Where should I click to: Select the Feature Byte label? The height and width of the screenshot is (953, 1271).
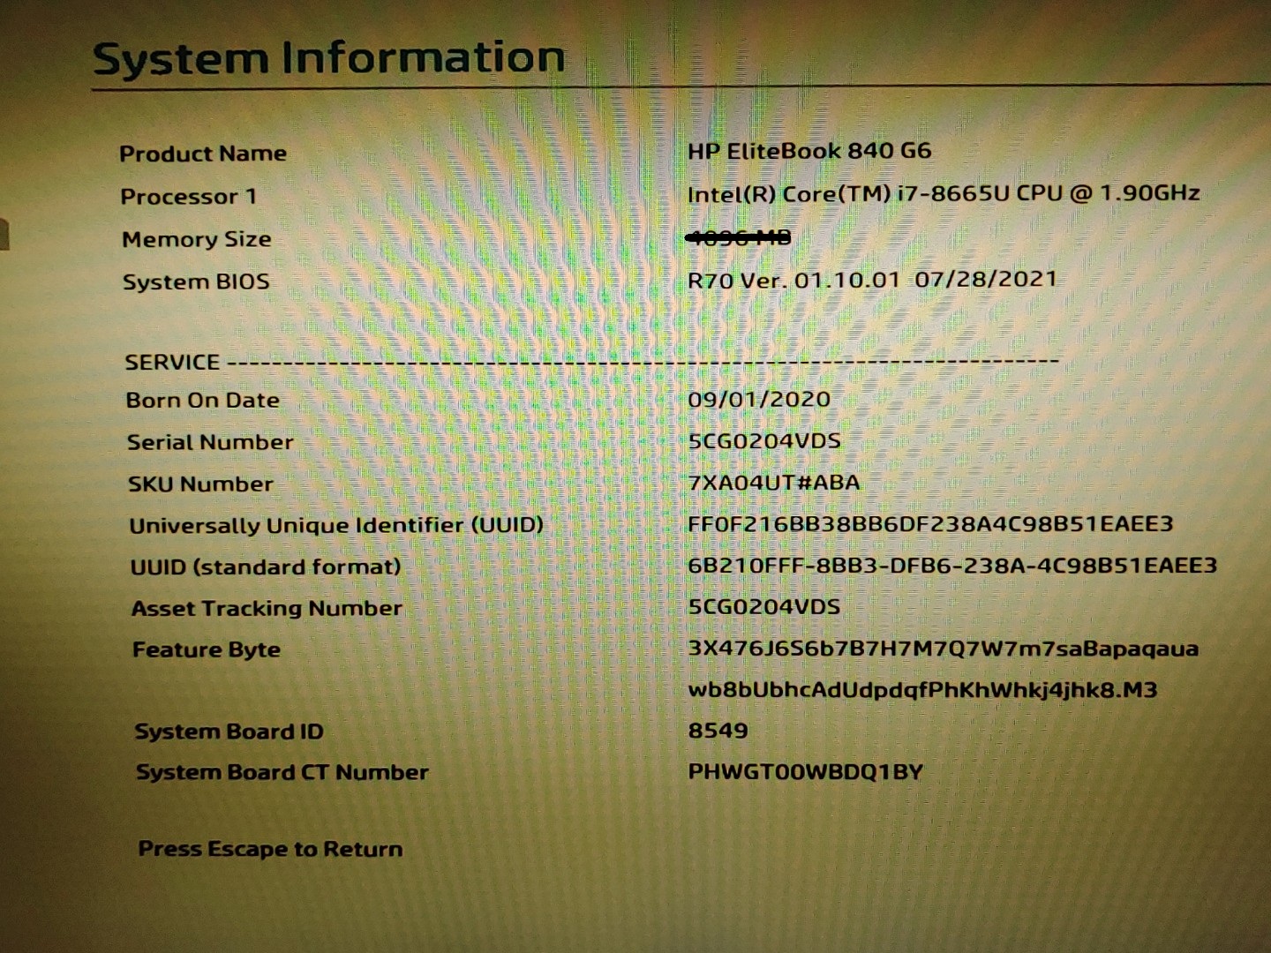click(x=206, y=649)
